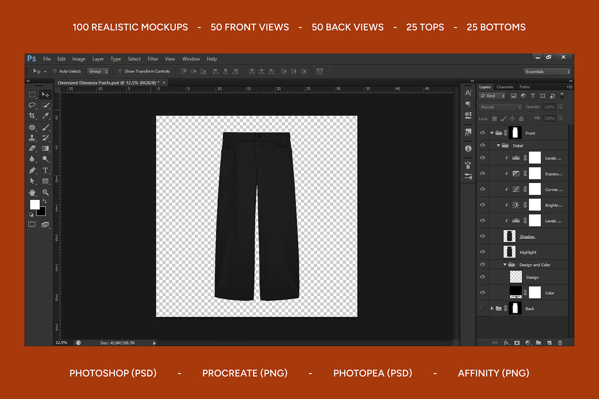Image resolution: width=599 pixels, height=399 pixels.
Task: Switch to the Paths tab
Action: click(x=524, y=87)
